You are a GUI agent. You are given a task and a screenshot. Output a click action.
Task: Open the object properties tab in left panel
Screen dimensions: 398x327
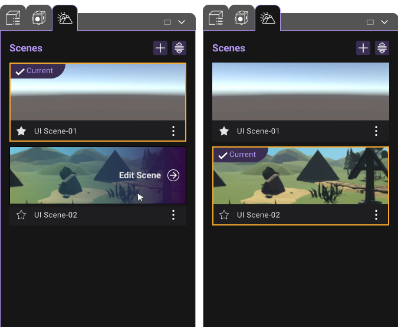[39, 18]
